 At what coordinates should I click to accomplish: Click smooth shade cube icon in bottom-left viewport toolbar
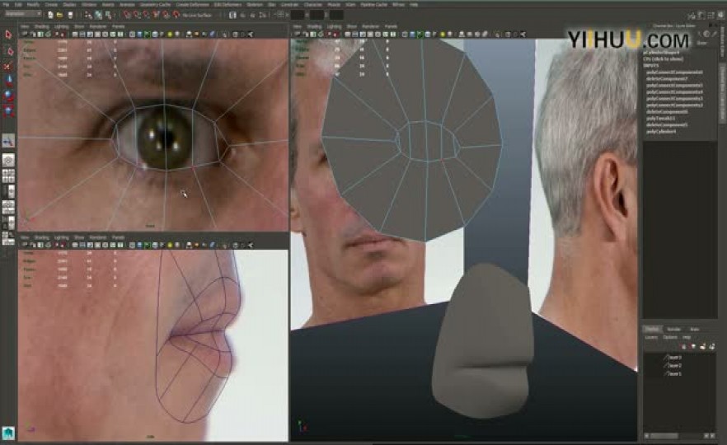click(x=139, y=246)
